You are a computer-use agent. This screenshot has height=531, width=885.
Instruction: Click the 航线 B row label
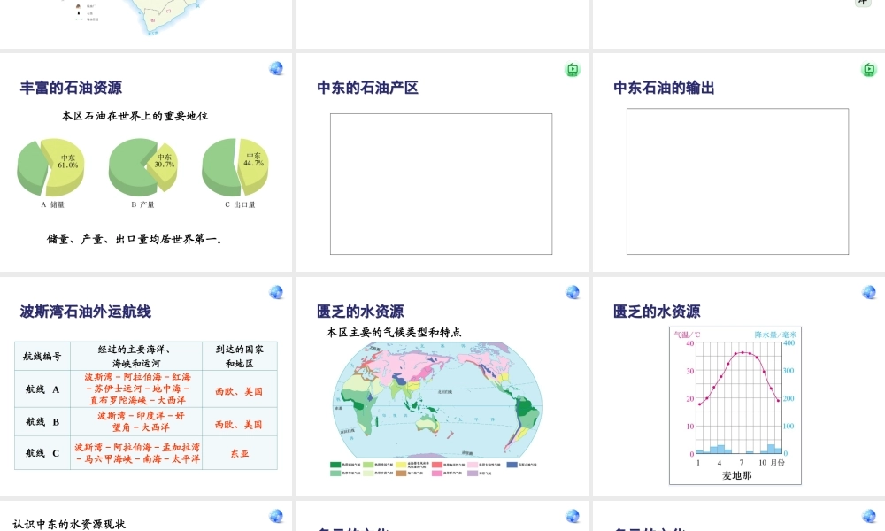tap(42, 422)
